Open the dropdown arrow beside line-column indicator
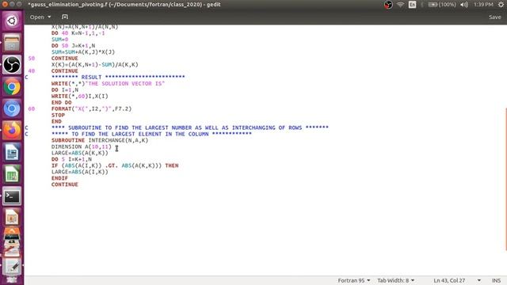The width and height of the screenshot is (507, 285). pos(478,280)
